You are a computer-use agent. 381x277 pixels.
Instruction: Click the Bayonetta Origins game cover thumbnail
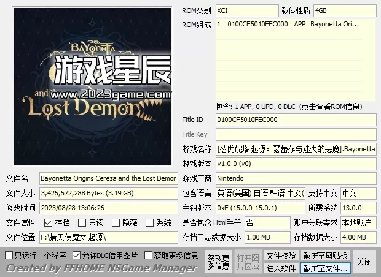coord(90,87)
